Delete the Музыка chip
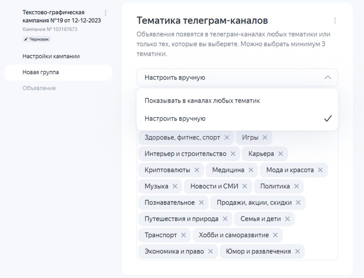This screenshot has height=278, width=364. tap(175, 186)
